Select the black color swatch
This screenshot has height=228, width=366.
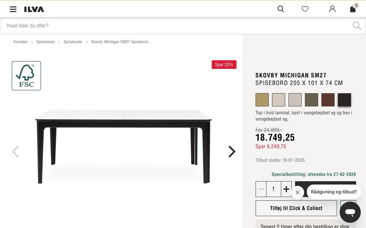[344, 100]
